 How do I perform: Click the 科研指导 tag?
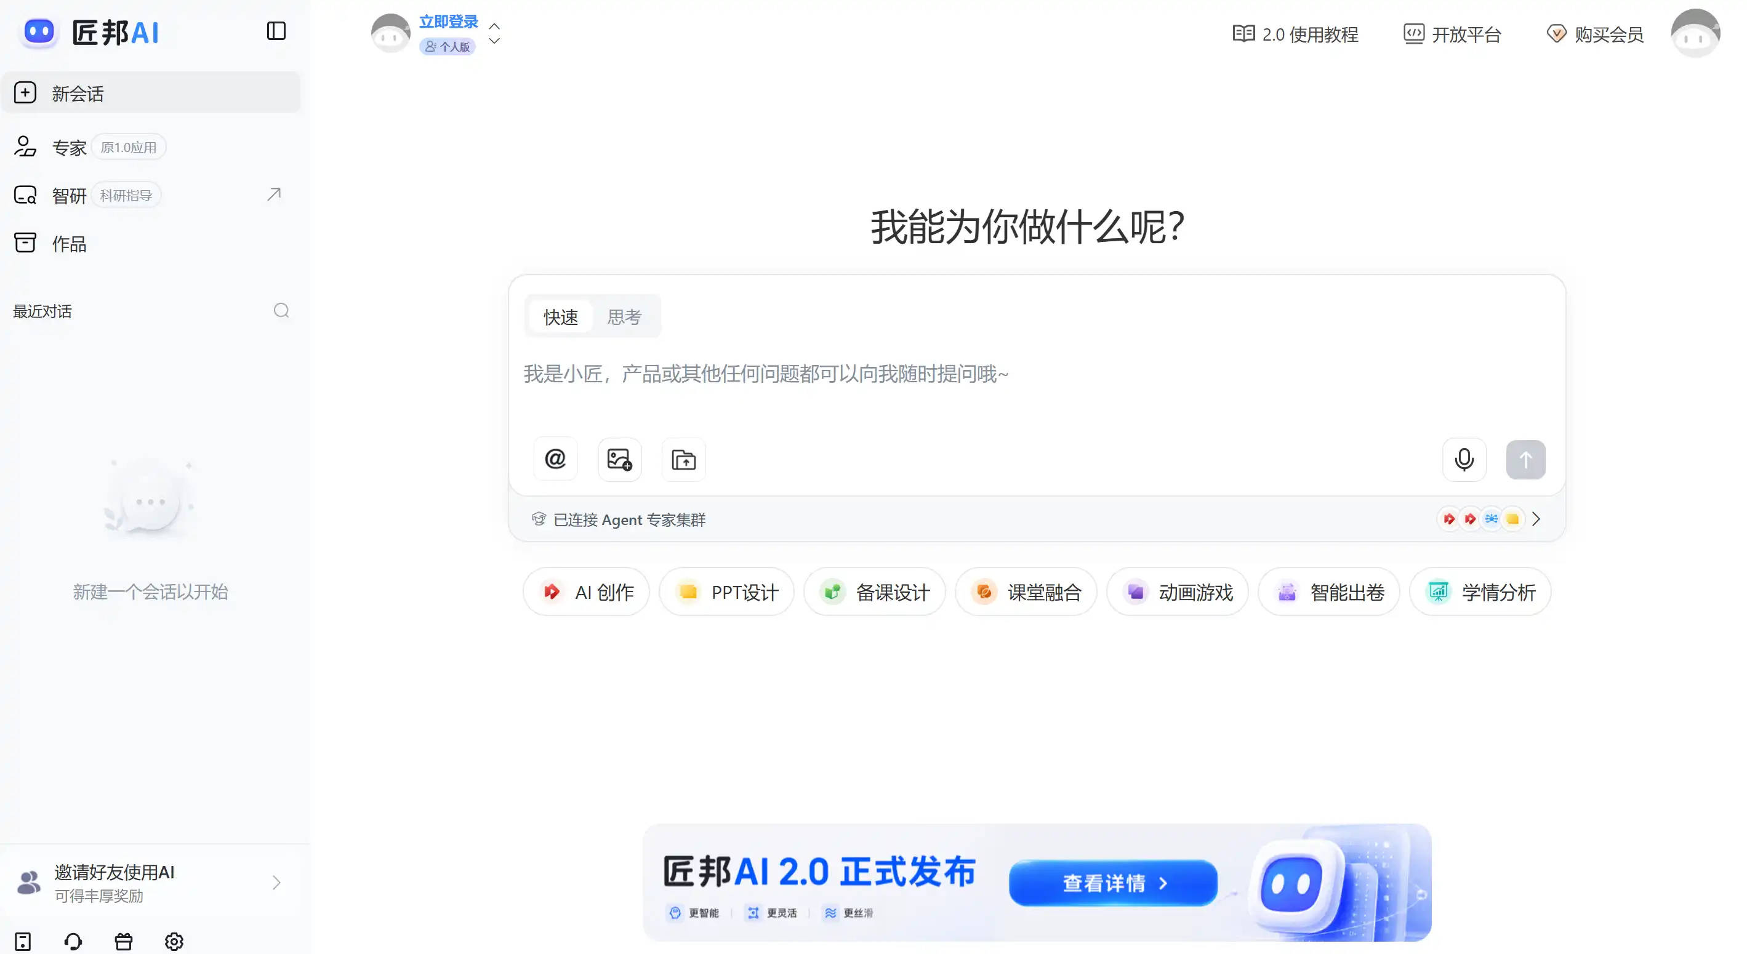(x=126, y=195)
